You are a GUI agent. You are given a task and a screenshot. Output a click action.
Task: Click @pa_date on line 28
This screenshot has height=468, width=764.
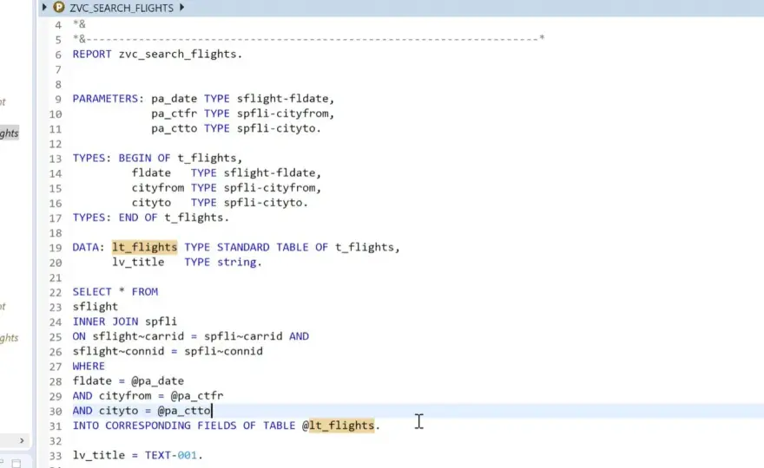coord(157,381)
